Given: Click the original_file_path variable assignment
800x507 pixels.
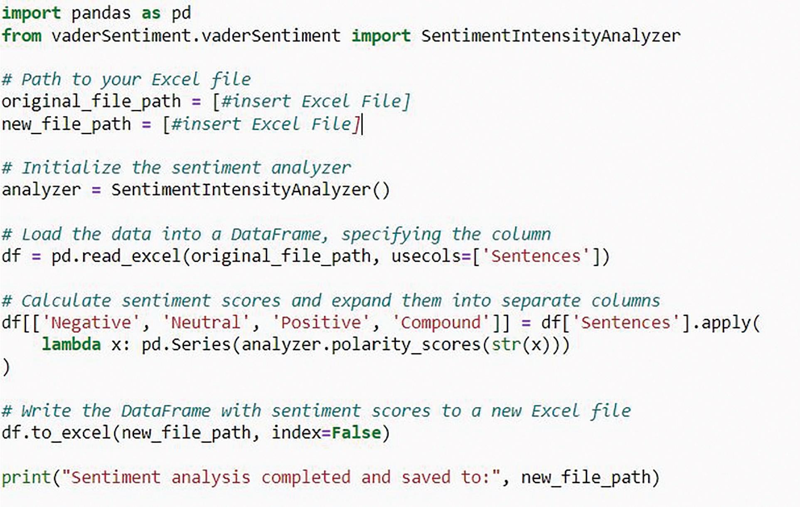Looking at the screenshot, I should [91, 102].
